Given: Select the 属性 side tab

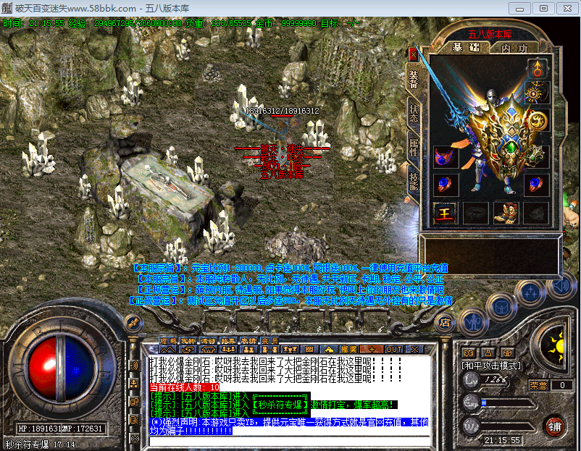Looking at the screenshot, I should point(414,147).
